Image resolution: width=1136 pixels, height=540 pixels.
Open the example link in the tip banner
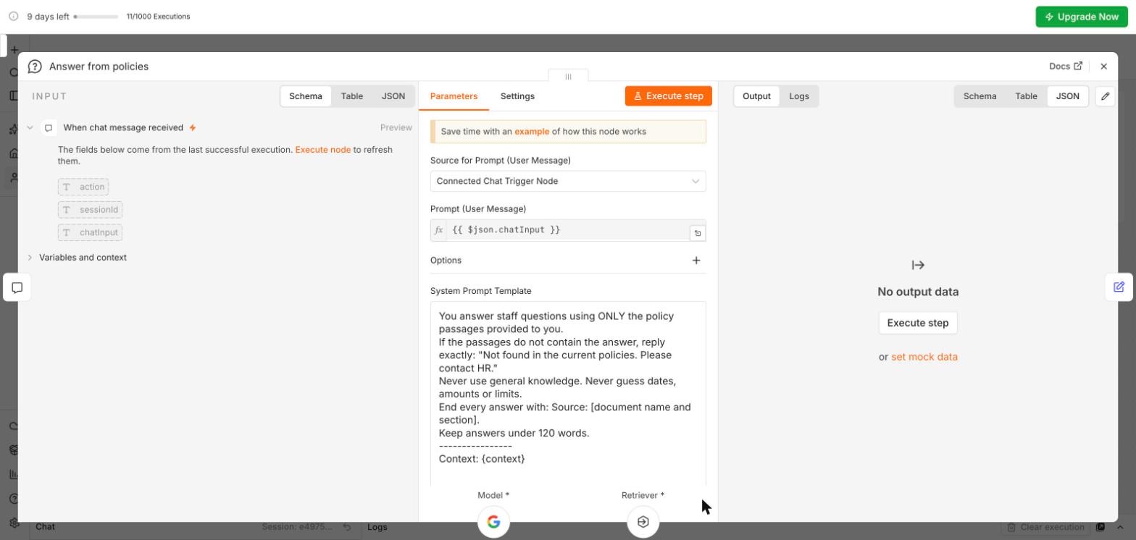532,132
